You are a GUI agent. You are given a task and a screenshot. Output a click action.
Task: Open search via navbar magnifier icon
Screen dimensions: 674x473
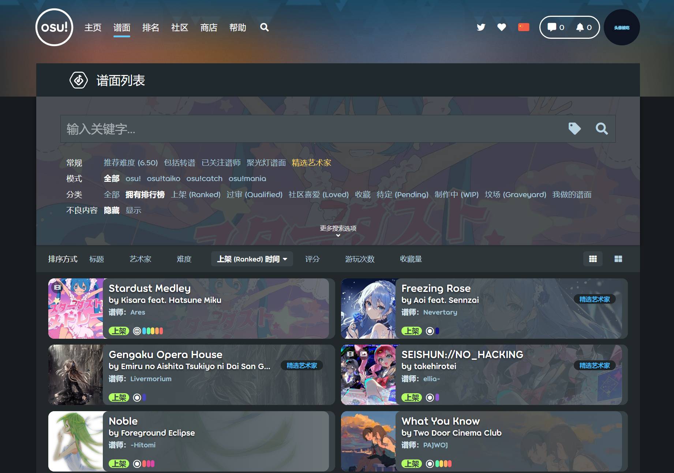click(264, 27)
